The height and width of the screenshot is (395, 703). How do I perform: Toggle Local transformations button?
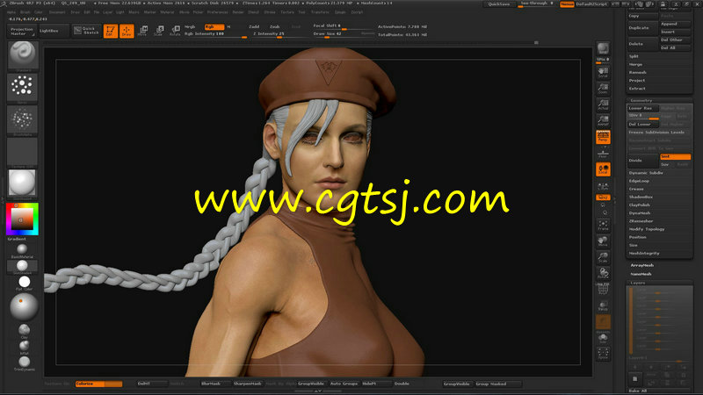click(x=603, y=169)
